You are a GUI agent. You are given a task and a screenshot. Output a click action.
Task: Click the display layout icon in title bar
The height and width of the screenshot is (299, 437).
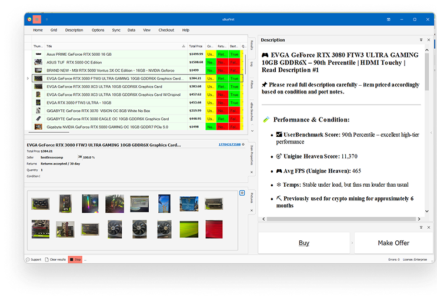389,19
